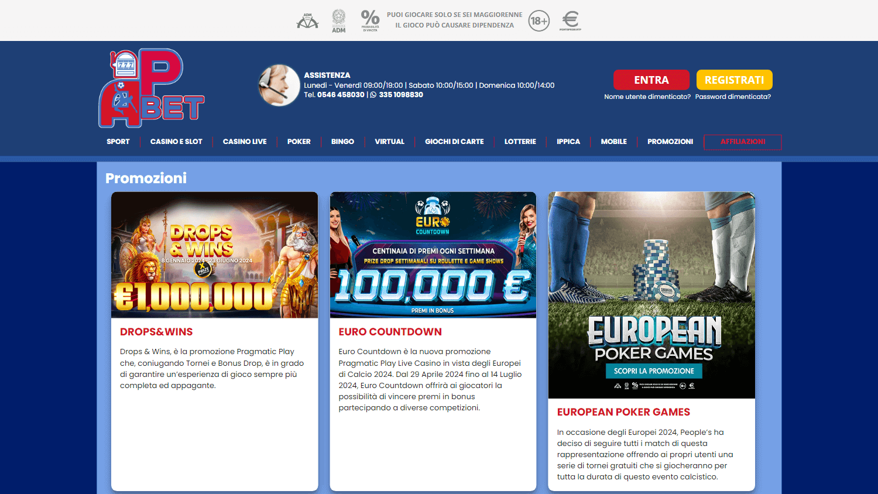
Task: Click WhatsApp number 335 1098830
Action: 401,95
